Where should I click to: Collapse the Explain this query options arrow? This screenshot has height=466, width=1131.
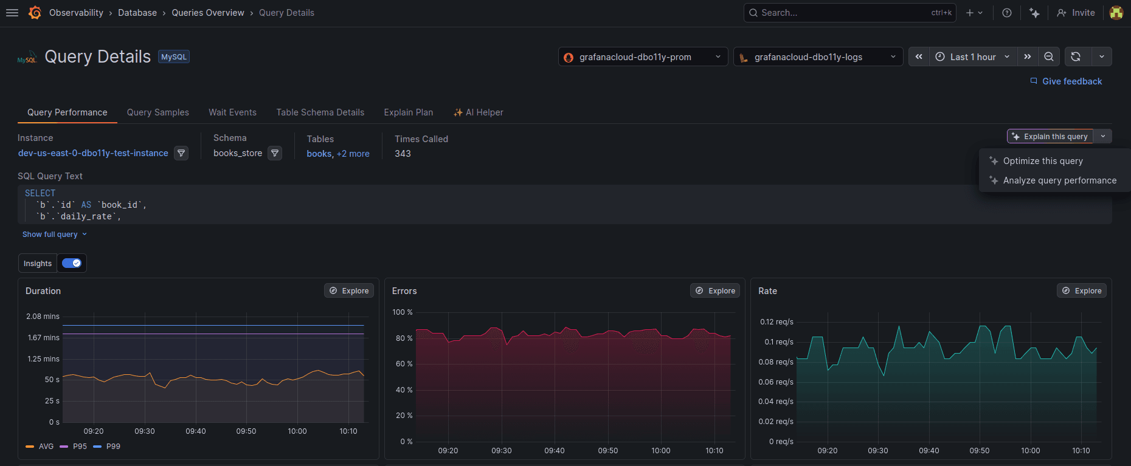[1103, 136]
